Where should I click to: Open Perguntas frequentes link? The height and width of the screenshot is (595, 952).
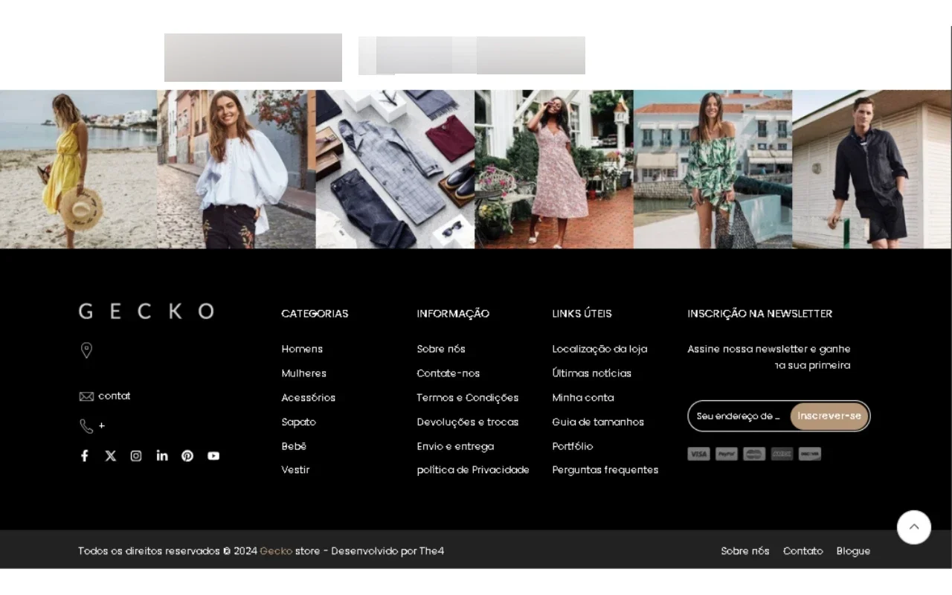click(605, 470)
